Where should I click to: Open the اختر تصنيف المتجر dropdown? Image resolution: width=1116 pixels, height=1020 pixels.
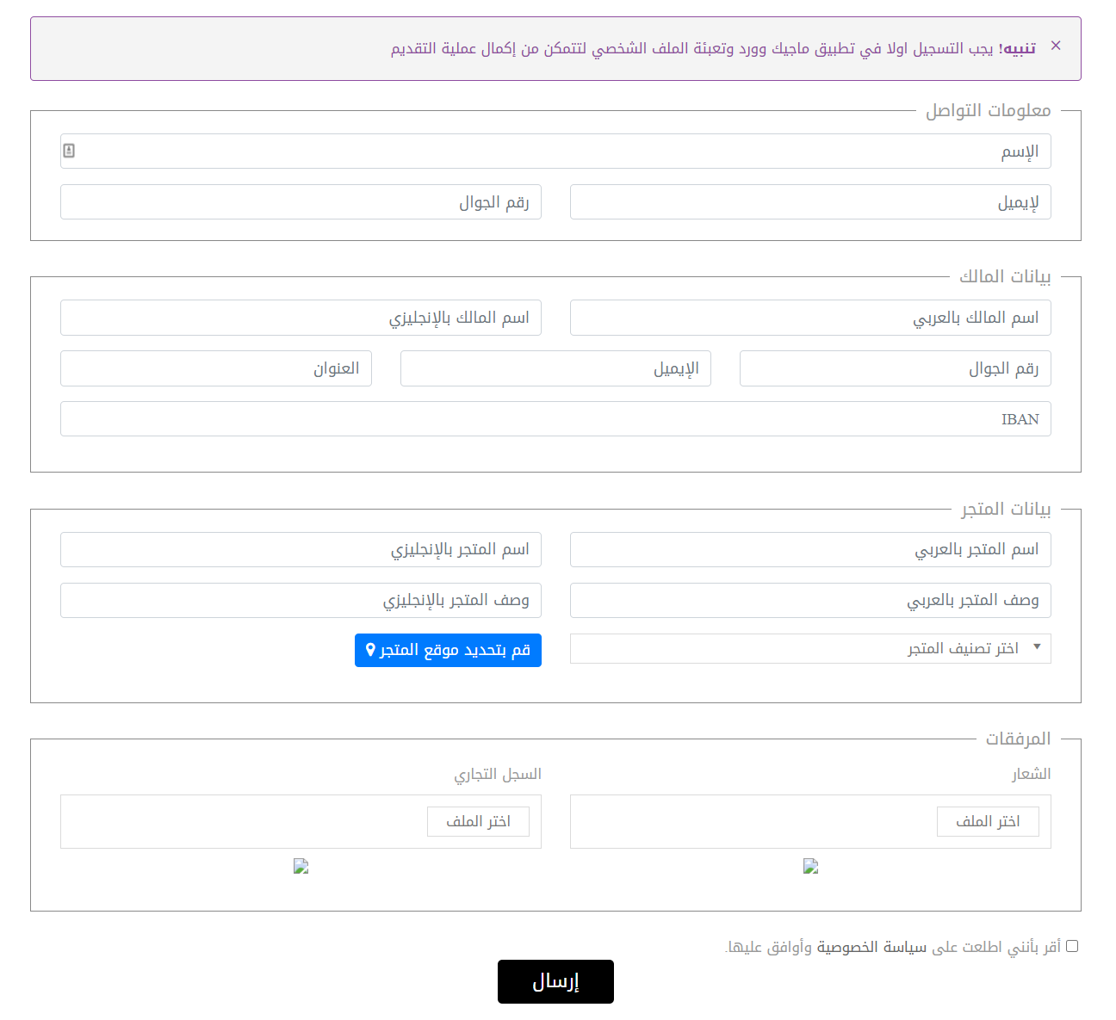809,648
